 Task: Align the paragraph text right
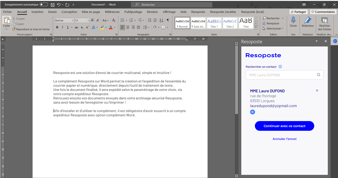pos(133,27)
